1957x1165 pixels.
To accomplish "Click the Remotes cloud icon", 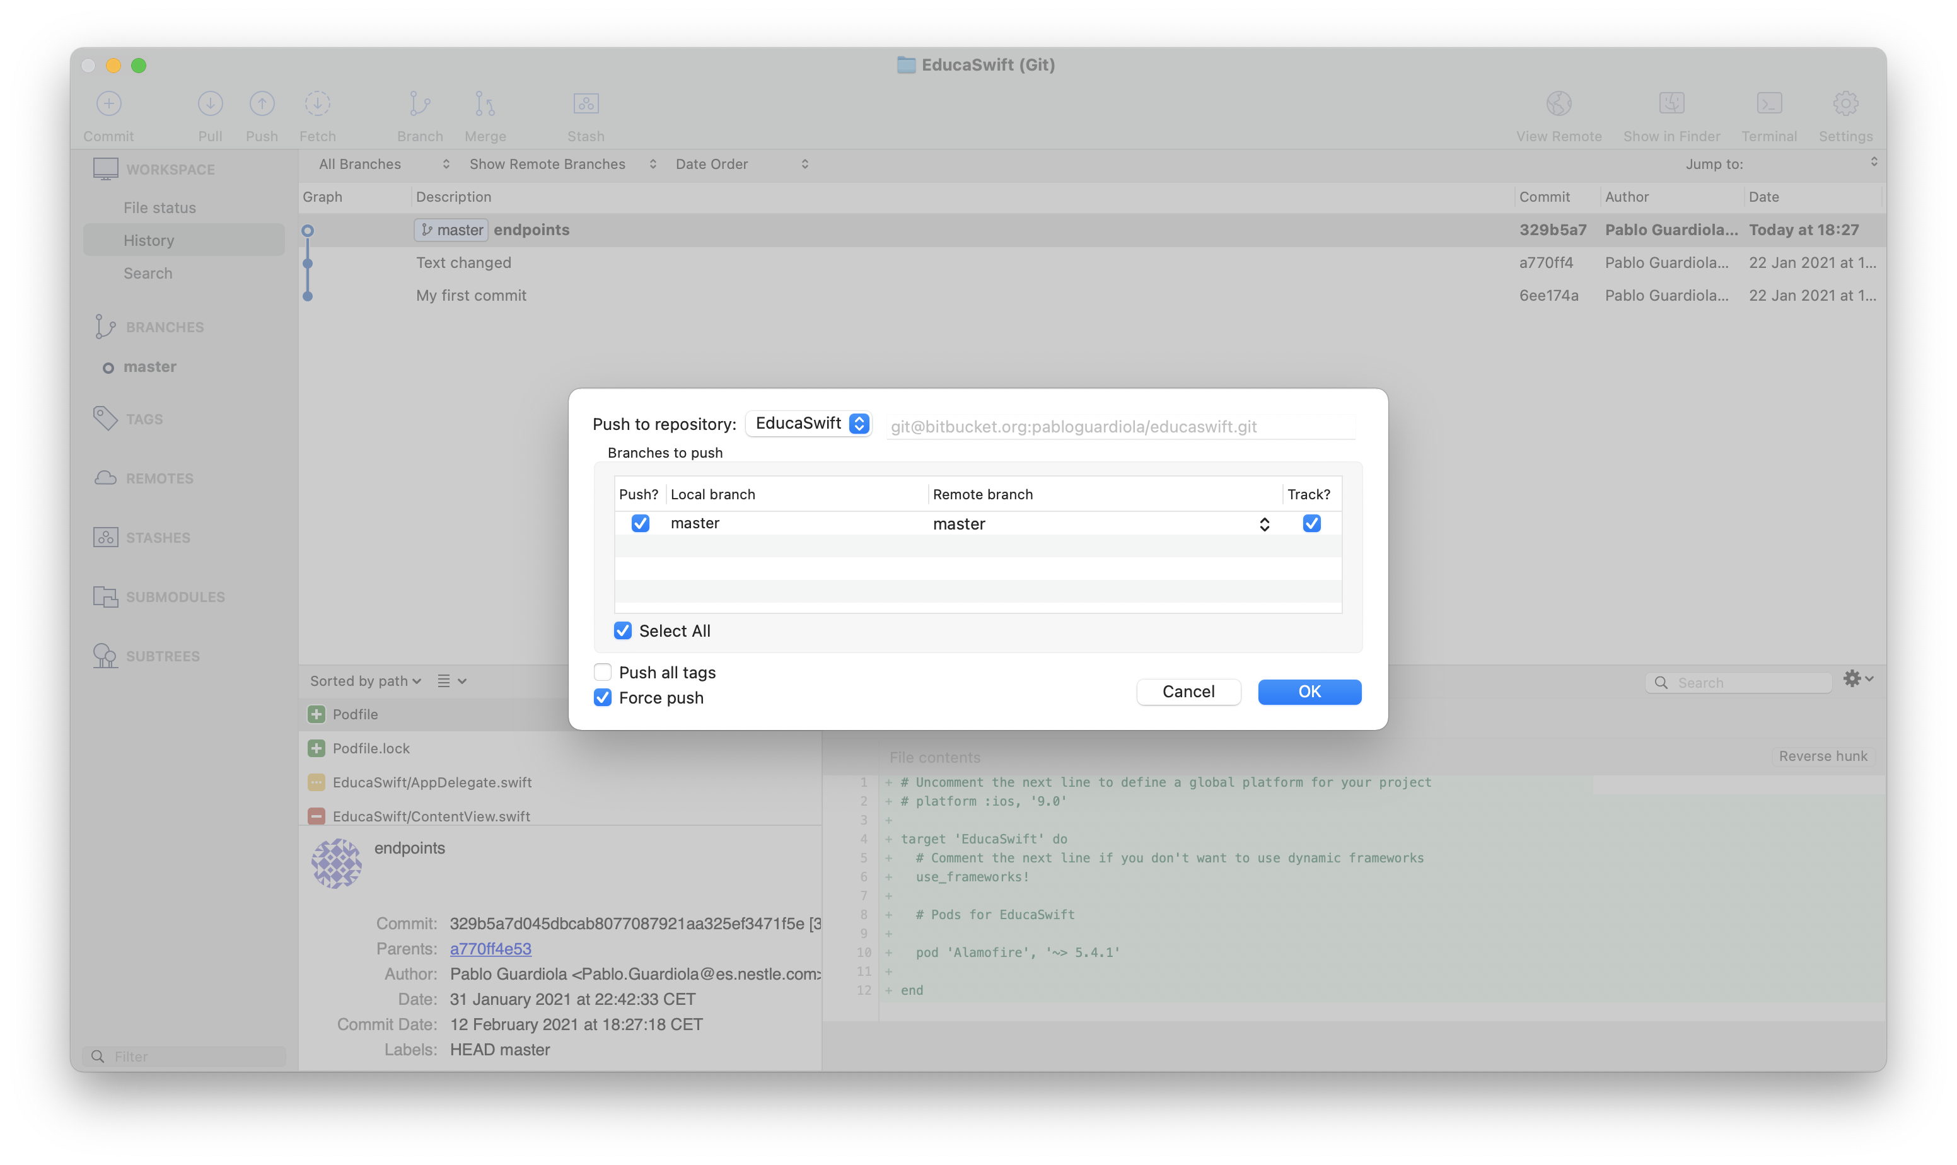I will click(105, 478).
